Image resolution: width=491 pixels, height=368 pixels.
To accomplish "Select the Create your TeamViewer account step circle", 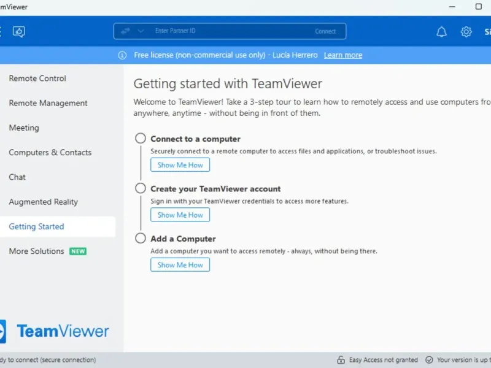I will pos(141,188).
